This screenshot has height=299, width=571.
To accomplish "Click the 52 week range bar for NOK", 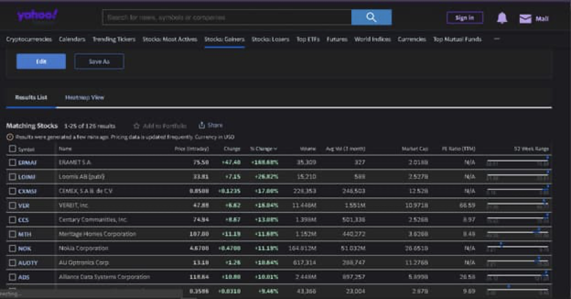I will tap(517, 247).
